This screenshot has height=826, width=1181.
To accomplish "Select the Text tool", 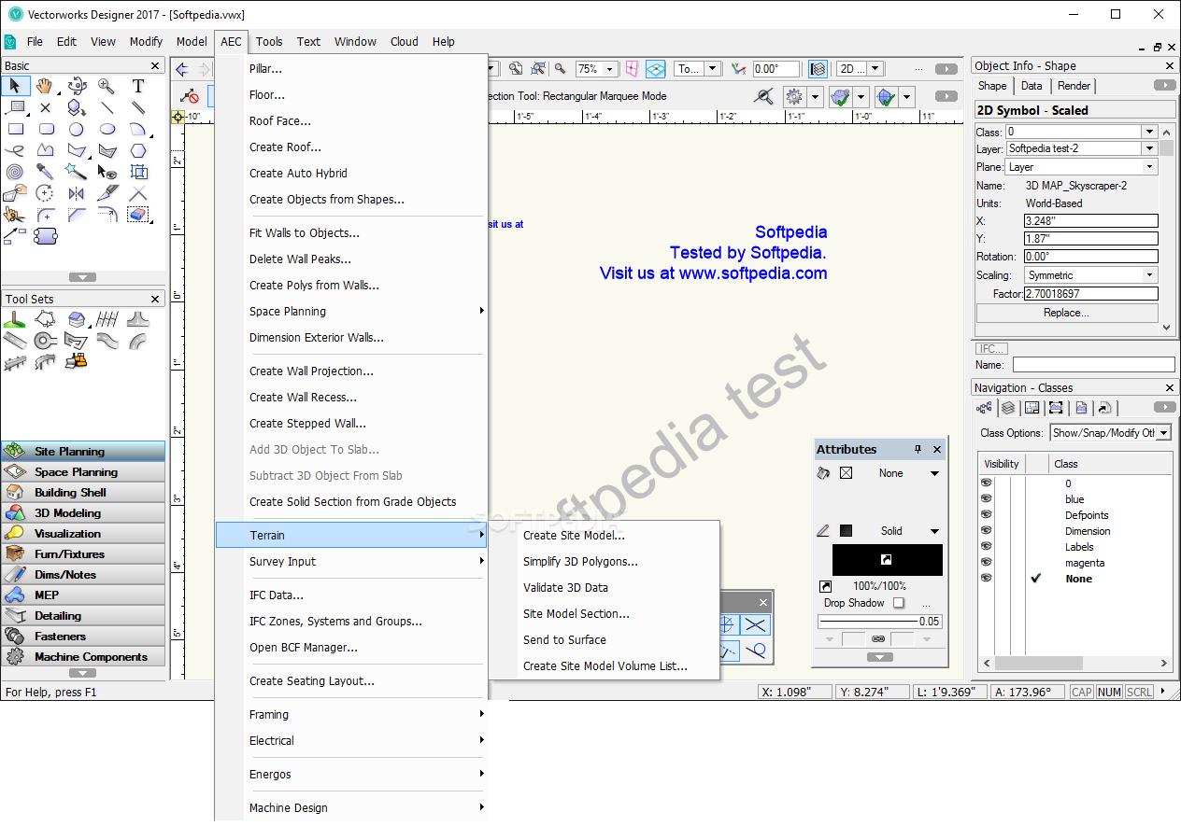I will point(138,86).
